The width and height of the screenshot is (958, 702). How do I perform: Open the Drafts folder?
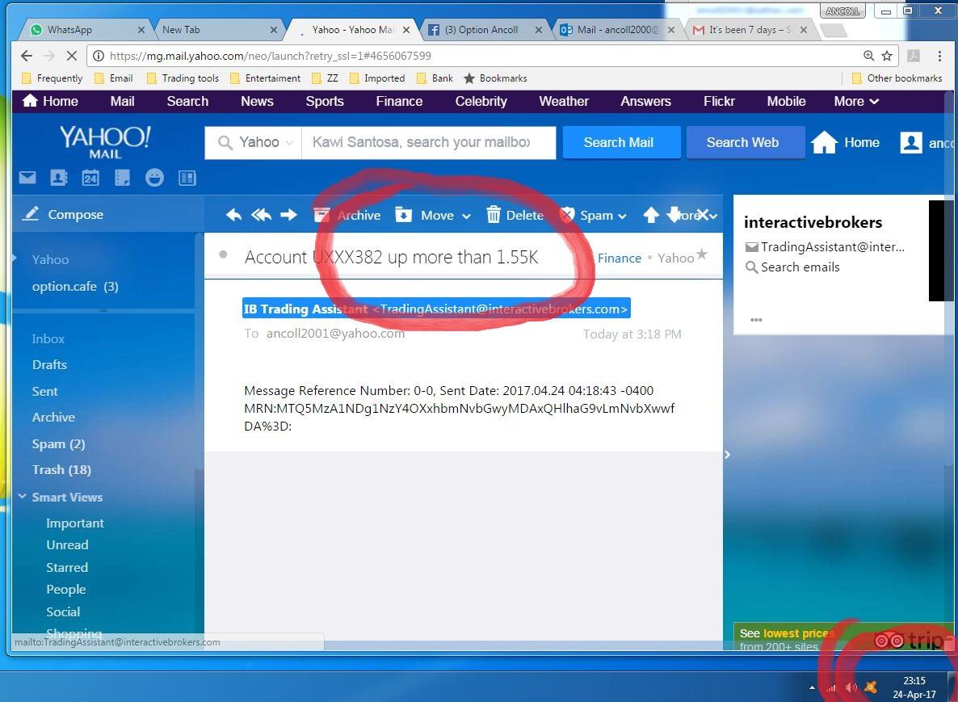click(49, 365)
